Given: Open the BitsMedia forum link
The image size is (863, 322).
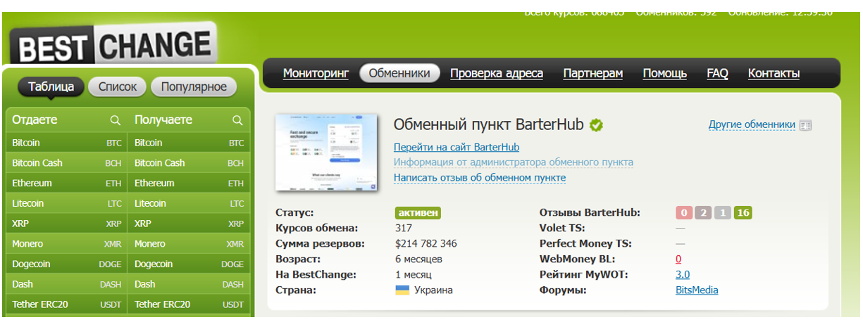Looking at the screenshot, I should 697,290.
